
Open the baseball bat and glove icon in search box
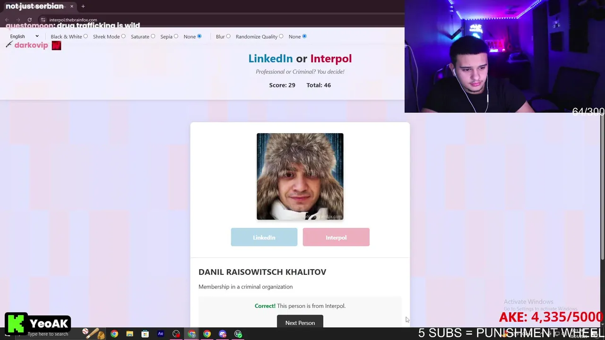coord(94,333)
